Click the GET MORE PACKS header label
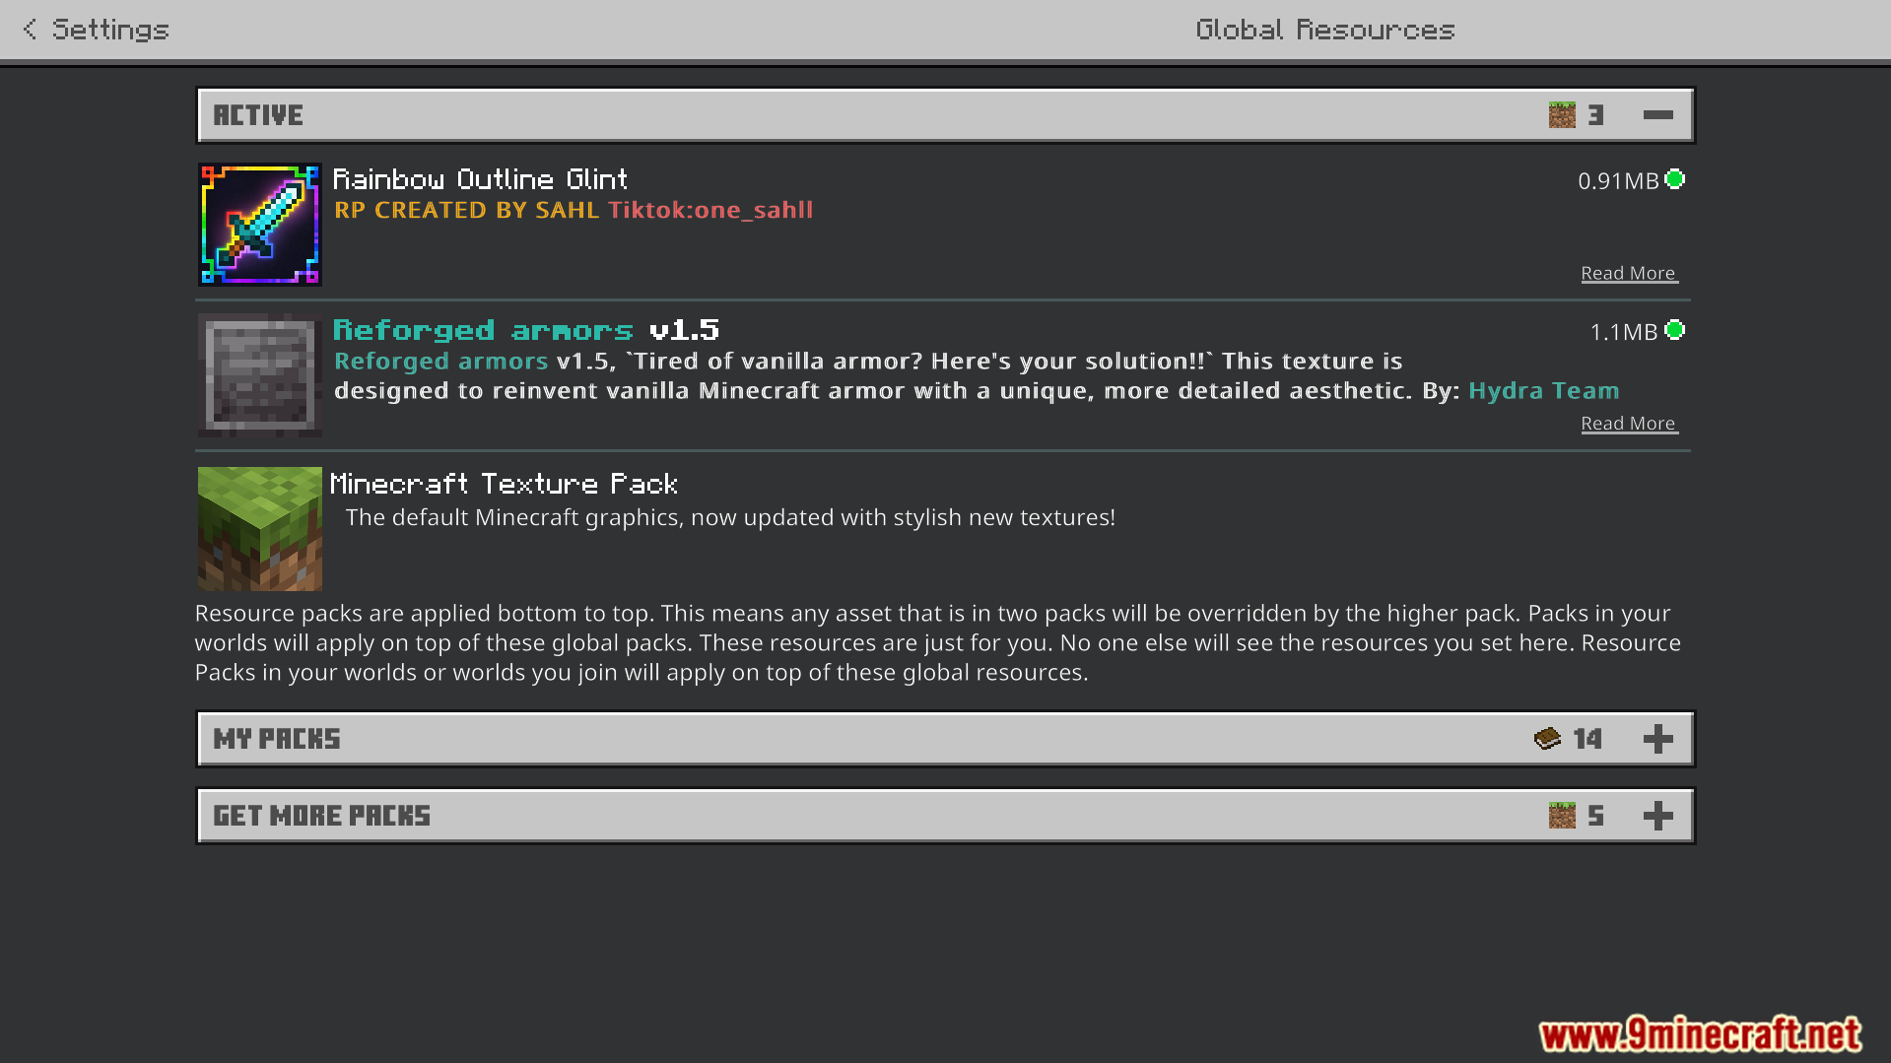The width and height of the screenshot is (1891, 1063). click(322, 816)
